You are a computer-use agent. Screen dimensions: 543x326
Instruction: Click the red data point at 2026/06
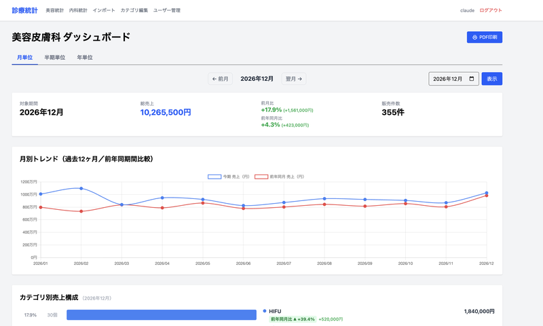(x=244, y=209)
